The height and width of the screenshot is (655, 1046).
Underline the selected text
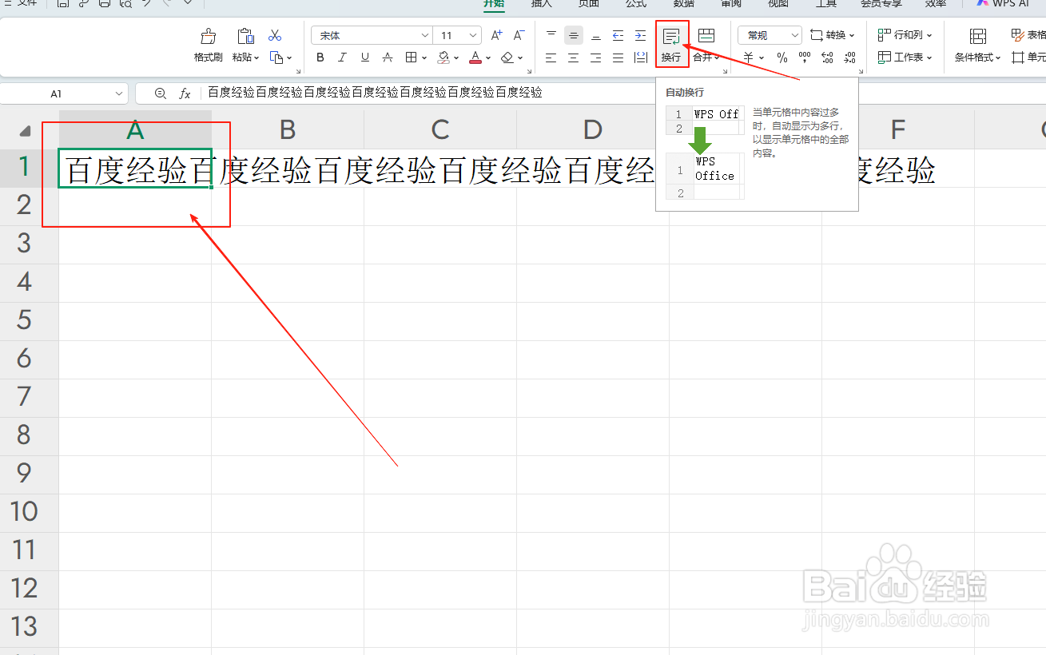coord(364,57)
